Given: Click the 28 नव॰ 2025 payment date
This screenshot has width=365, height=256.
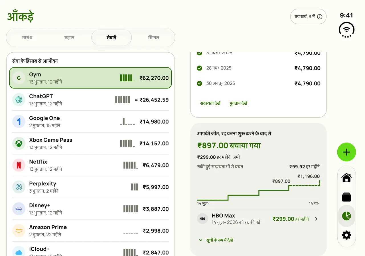Looking at the screenshot, I should (219, 68).
